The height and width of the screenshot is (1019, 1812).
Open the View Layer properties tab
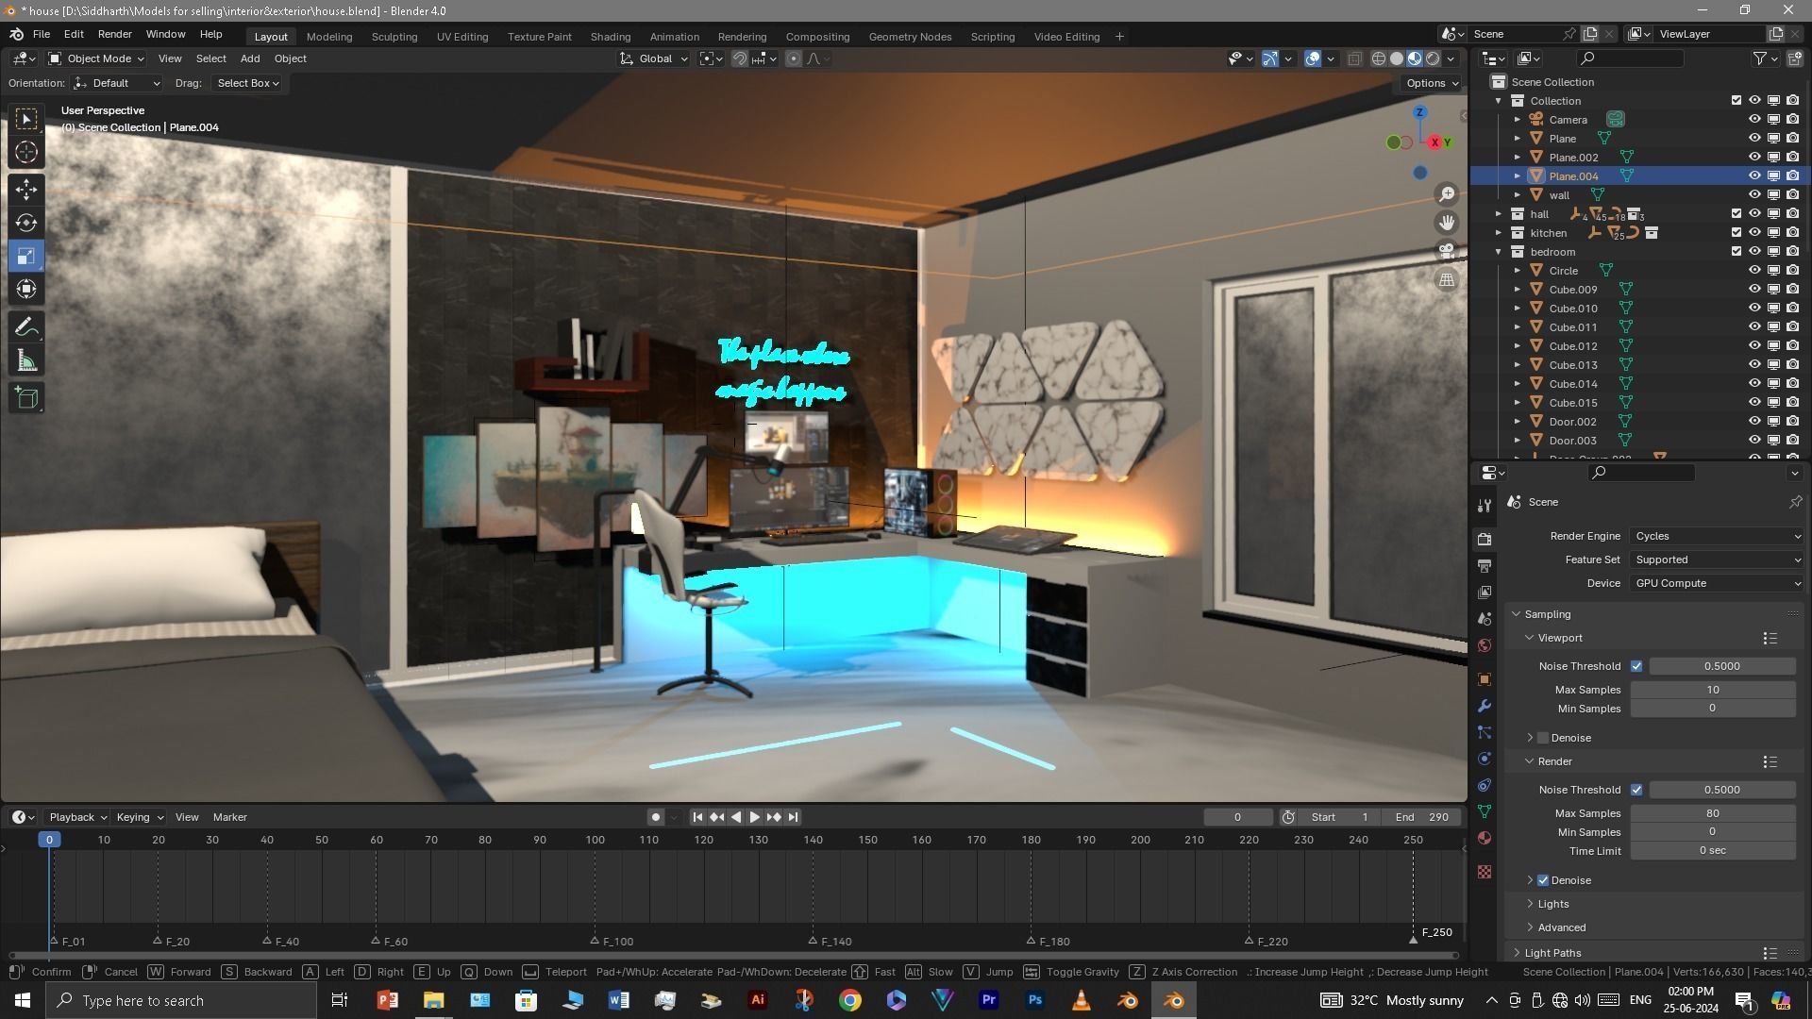1485,592
